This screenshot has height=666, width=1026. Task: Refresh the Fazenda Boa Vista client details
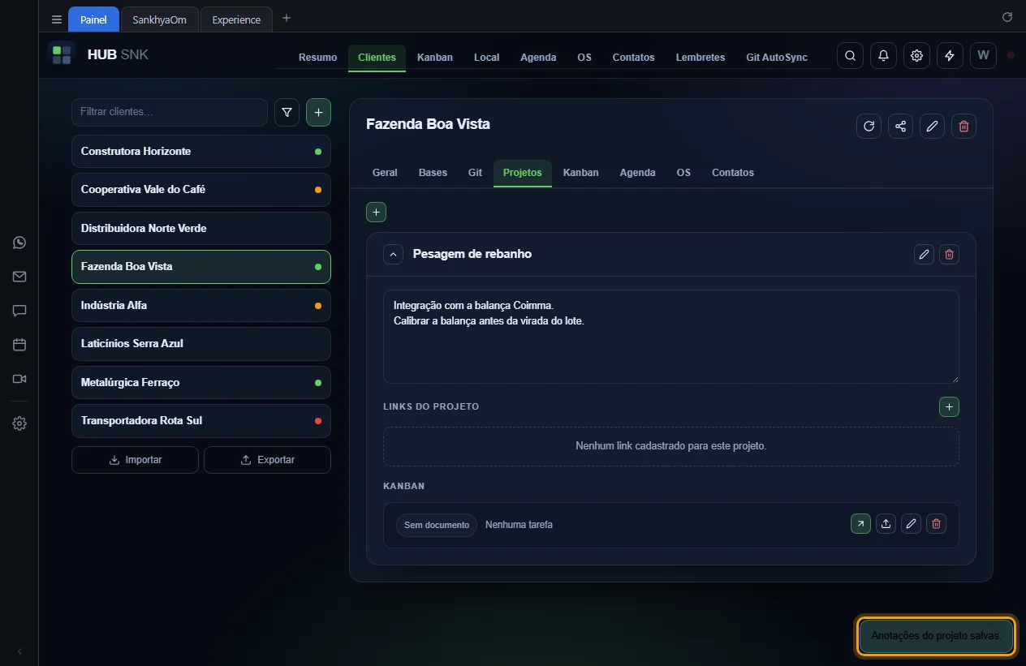pos(869,126)
